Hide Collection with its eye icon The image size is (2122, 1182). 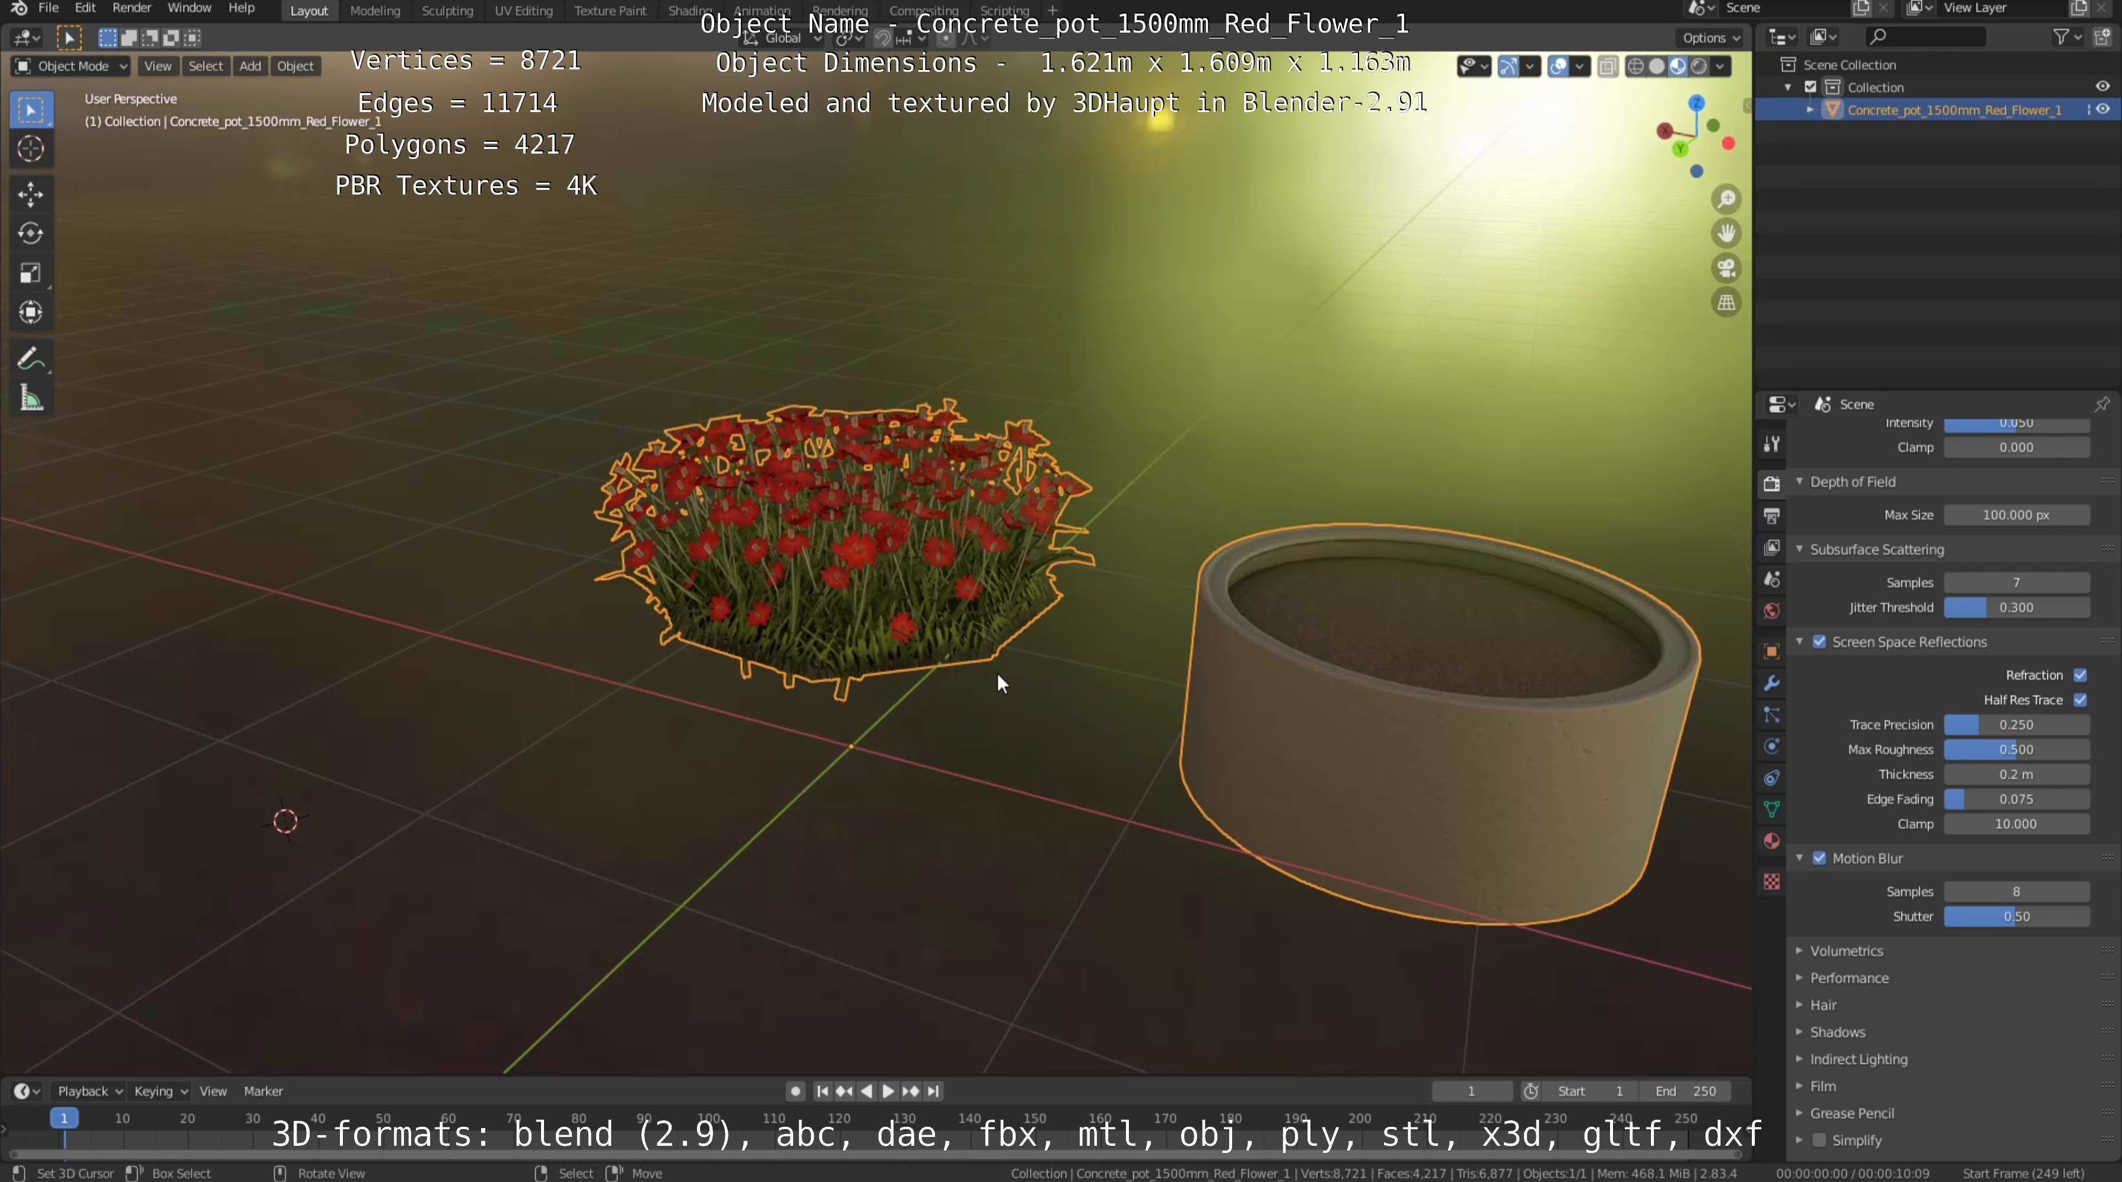(x=2102, y=87)
